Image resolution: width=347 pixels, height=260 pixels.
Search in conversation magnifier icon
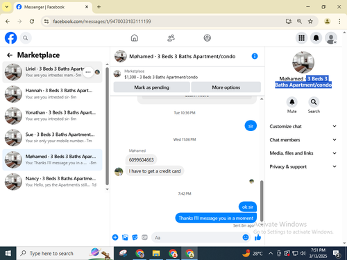(314, 102)
